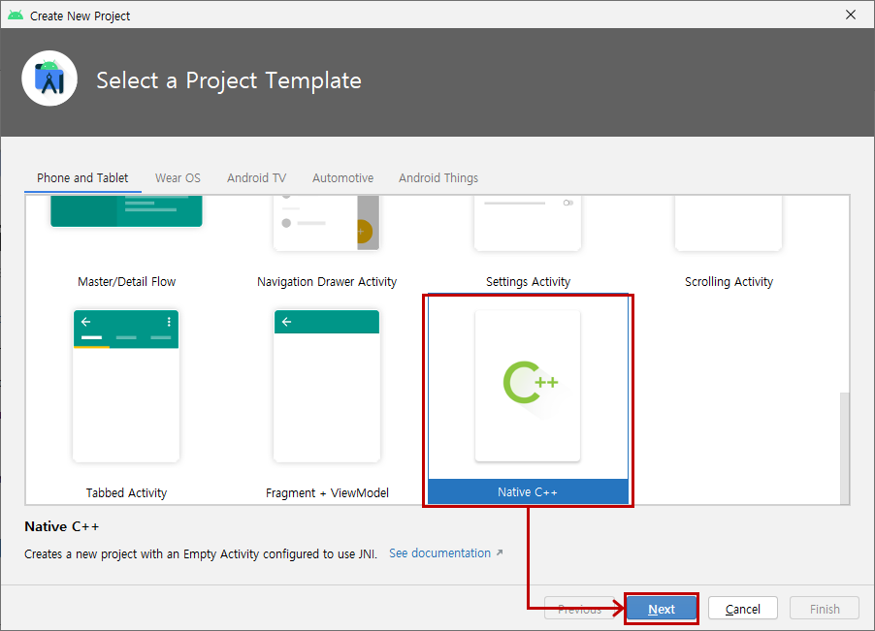Image resolution: width=875 pixels, height=631 pixels.
Task: Select the Master/Detail Flow template thumbnail
Action: 126,211
